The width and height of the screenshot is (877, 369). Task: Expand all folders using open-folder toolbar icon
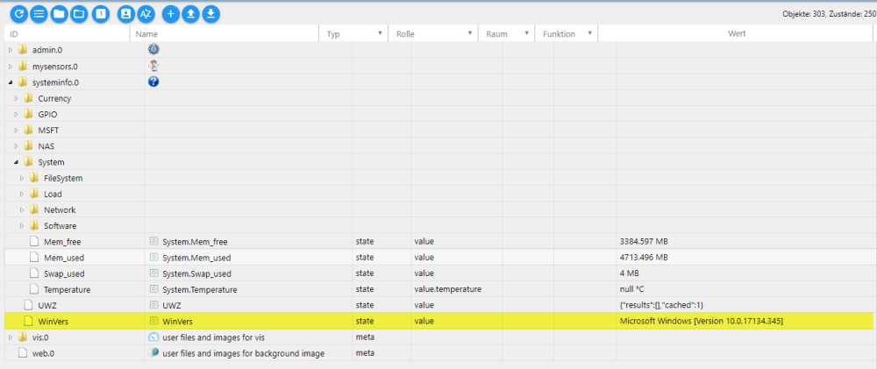(80, 14)
